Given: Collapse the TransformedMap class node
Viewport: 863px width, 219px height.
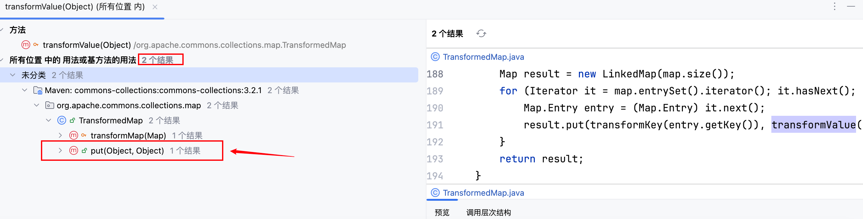Looking at the screenshot, I should (x=49, y=120).
